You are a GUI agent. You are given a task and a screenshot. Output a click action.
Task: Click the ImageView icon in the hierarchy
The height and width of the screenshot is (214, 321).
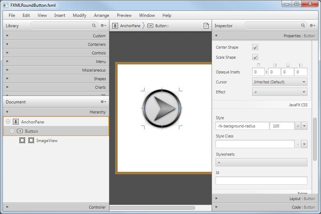coord(23,140)
